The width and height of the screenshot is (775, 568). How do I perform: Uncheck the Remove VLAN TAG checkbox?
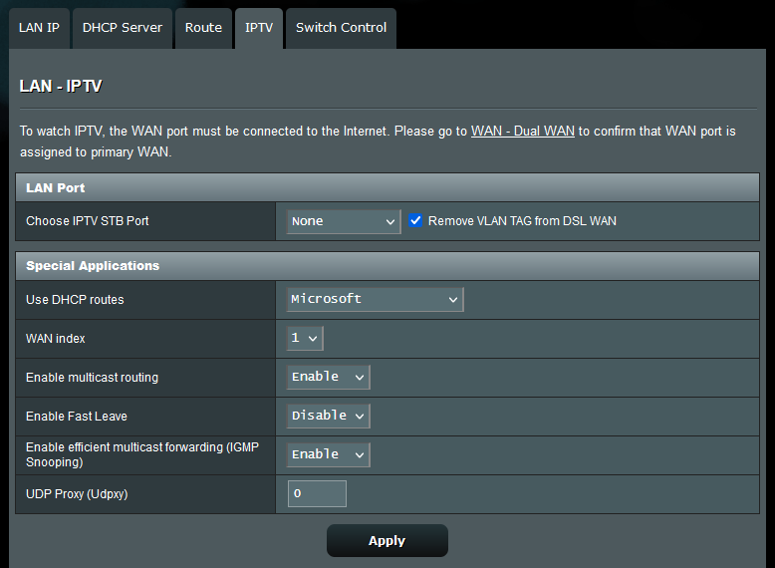point(415,221)
